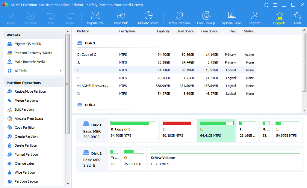Click the Upgrade house icon

coord(279,16)
